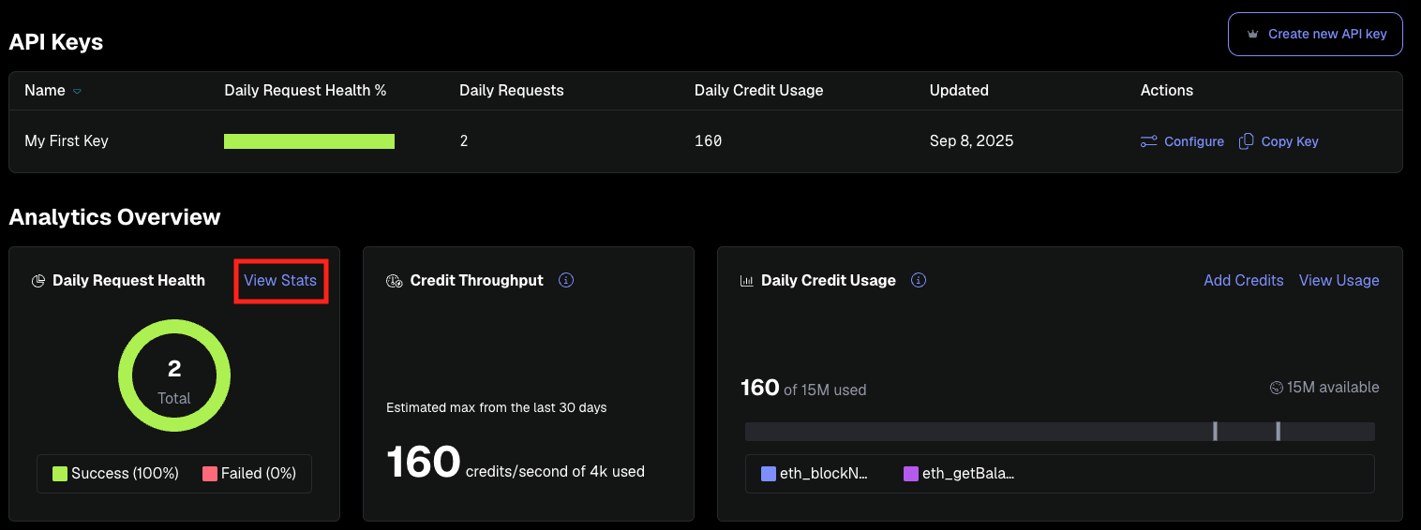Toggle the Success (100%) legend item

pyautogui.click(x=115, y=474)
